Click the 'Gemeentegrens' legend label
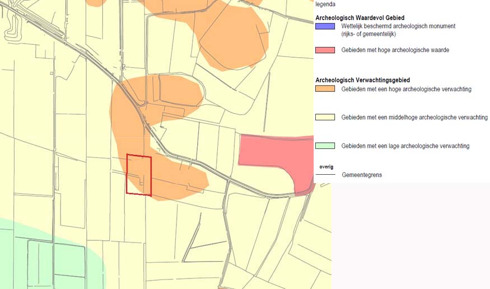 [x=362, y=175]
